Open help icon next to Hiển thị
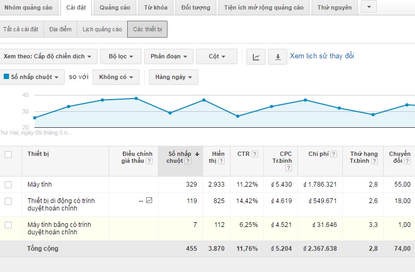415x272 pixels. [x=221, y=161]
